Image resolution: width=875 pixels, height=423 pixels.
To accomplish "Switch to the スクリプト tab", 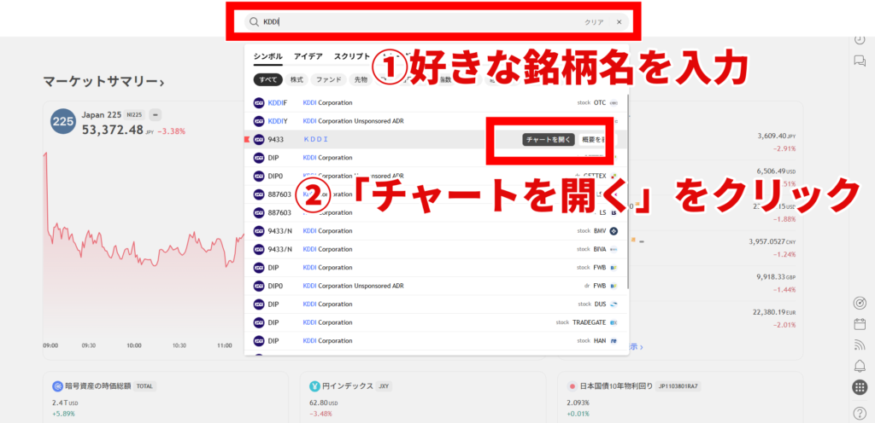I will click(x=352, y=56).
